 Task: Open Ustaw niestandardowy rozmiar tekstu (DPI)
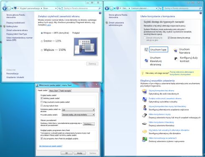(x=19, y=39)
